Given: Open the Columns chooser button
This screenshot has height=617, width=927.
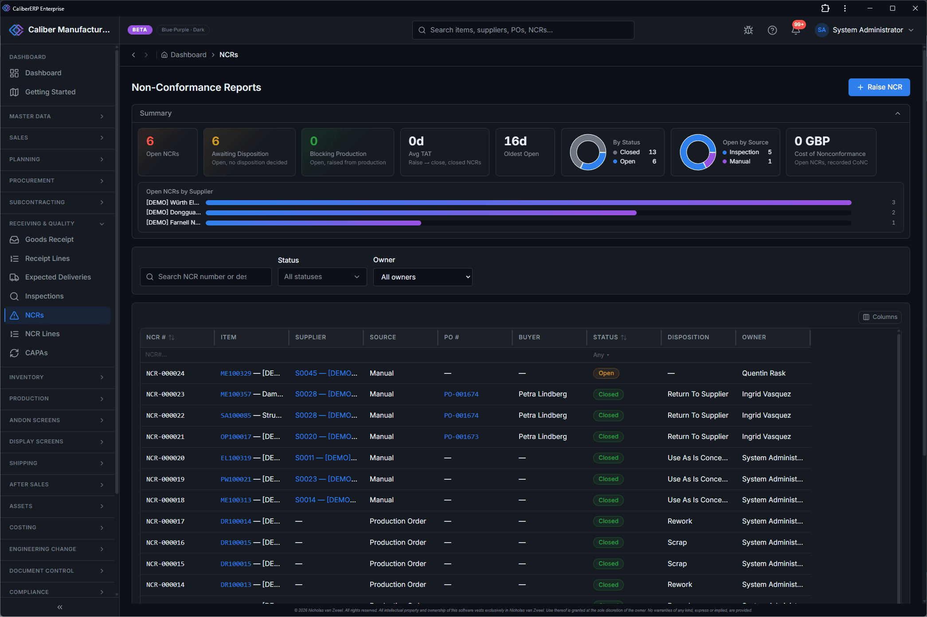Looking at the screenshot, I should 880,317.
